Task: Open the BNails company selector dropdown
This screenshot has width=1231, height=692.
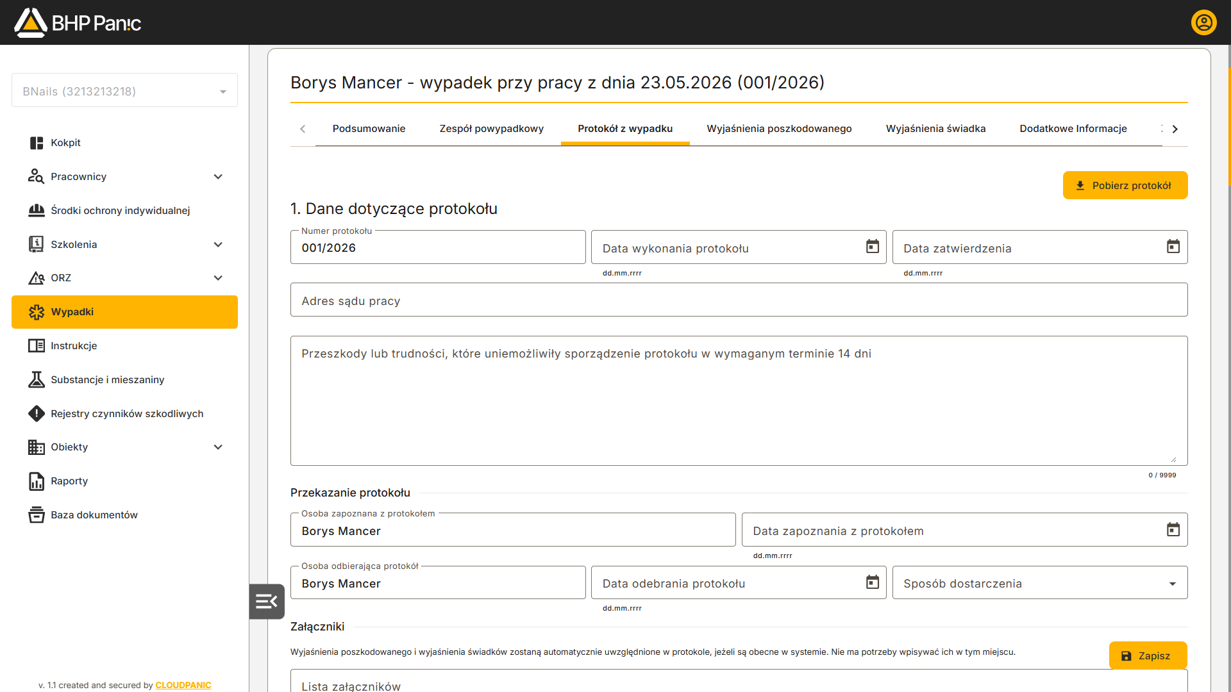Action: click(124, 91)
